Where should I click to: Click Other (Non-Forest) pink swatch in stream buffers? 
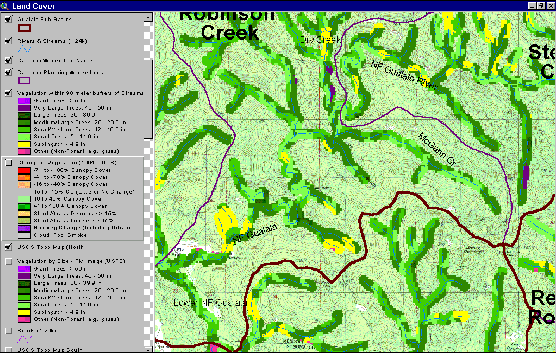[x=24, y=151]
